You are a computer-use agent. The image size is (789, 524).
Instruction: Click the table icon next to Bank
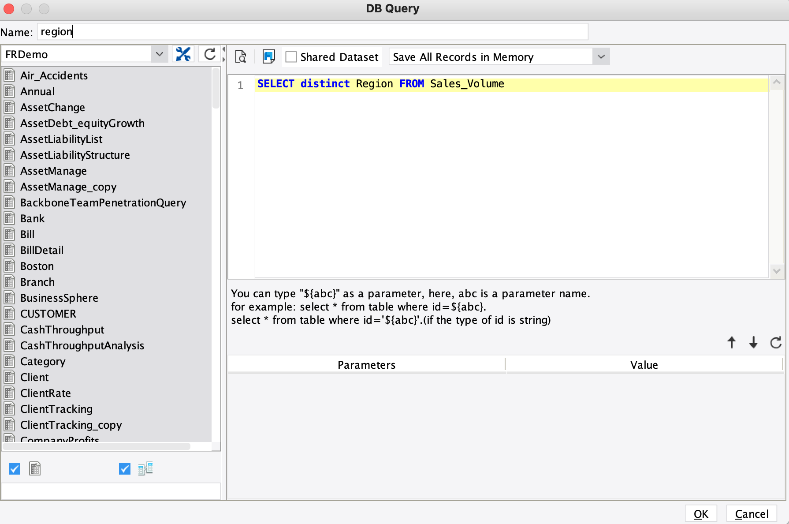pos(10,218)
